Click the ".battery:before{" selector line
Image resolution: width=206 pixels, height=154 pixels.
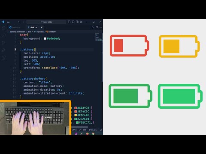tap(33, 79)
